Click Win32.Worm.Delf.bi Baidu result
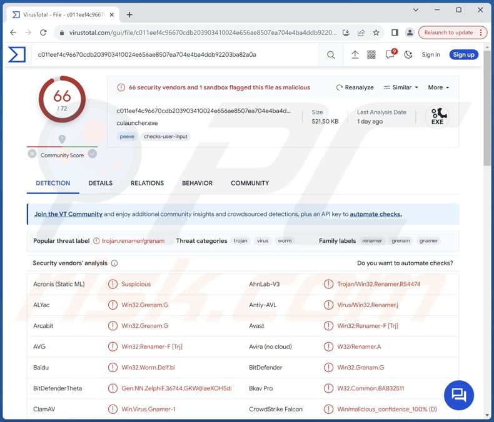This screenshot has width=494, height=422. click(x=148, y=367)
